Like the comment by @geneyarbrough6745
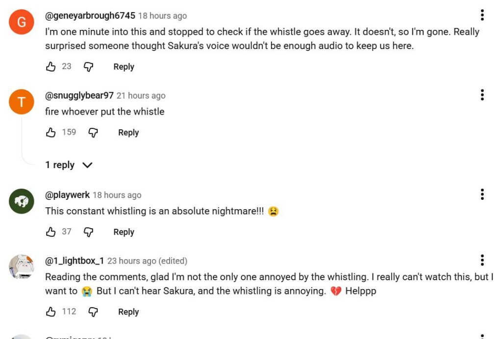 tap(51, 67)
